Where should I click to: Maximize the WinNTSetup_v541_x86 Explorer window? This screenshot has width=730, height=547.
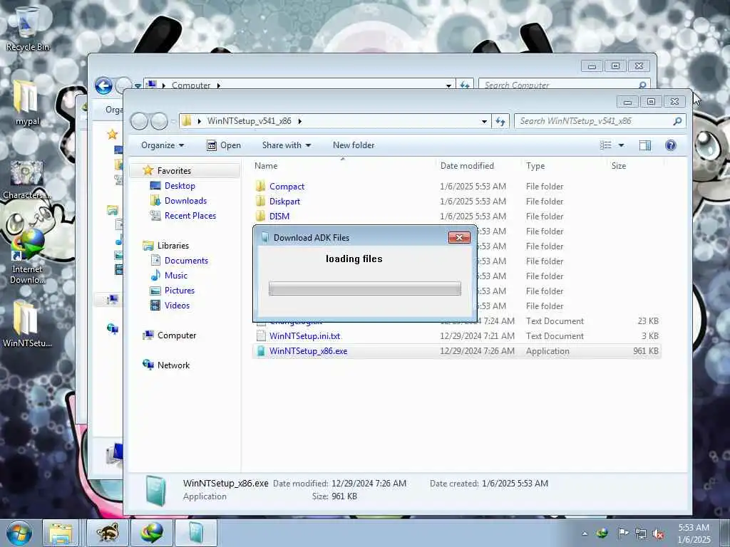tap(651, 101)
